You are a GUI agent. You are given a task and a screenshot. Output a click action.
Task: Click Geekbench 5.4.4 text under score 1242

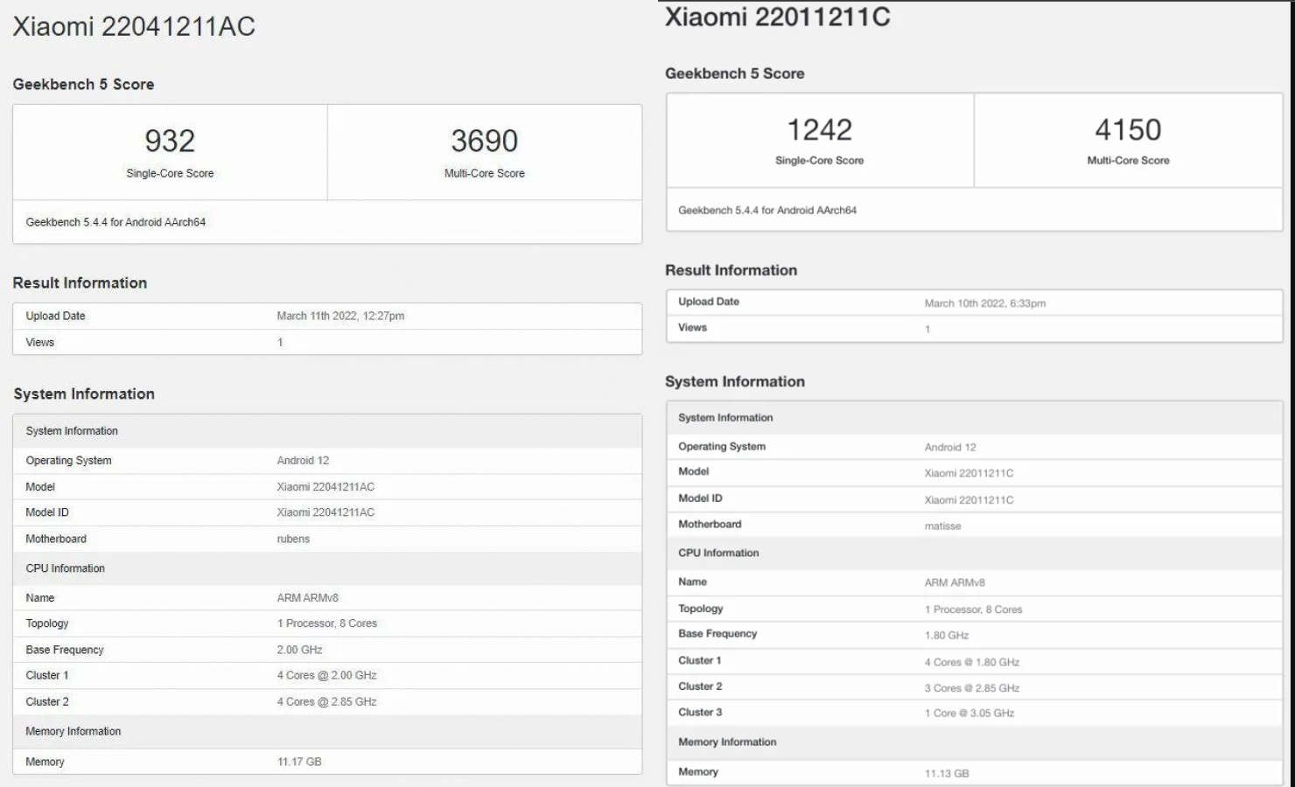(767, 210)
